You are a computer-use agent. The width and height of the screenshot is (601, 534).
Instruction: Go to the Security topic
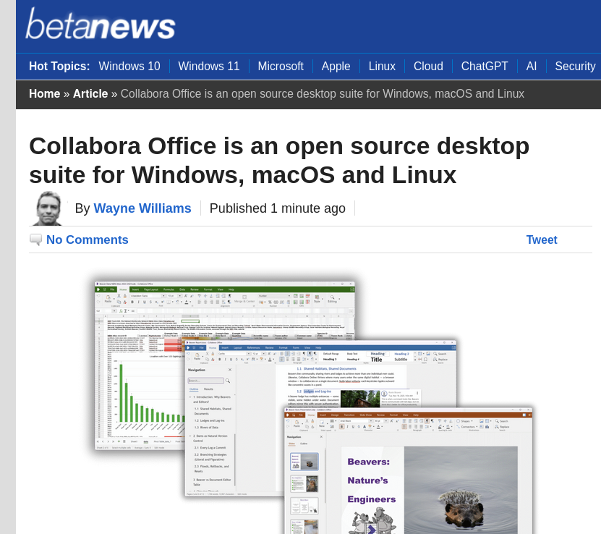(575, 67)
